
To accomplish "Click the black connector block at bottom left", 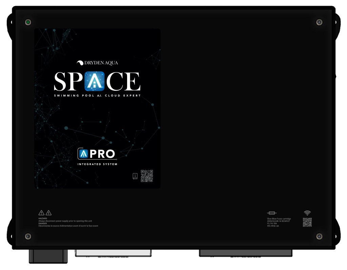I will click(48, 256).
